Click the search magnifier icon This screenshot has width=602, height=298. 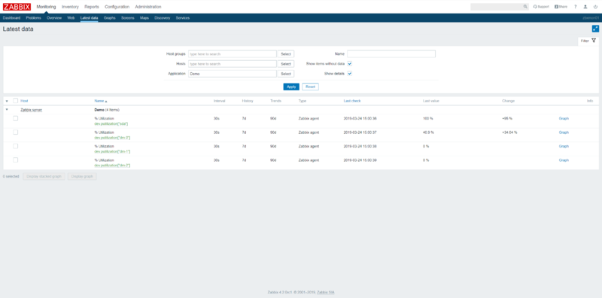point(525,7)
